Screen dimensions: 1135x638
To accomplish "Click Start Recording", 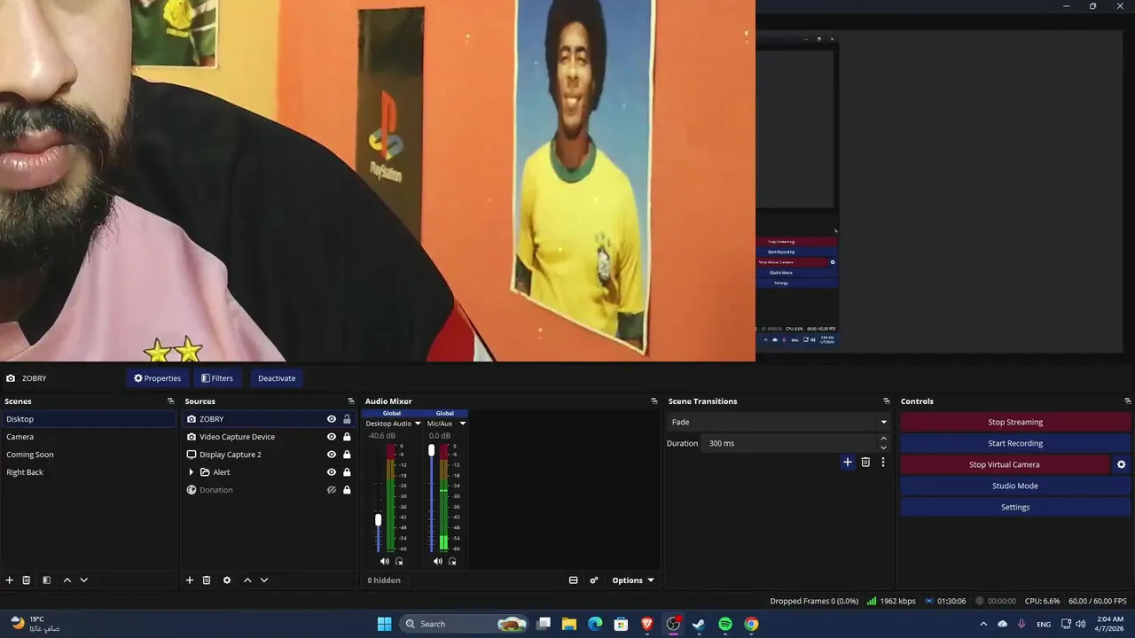I will click(x=1015, y=443).
